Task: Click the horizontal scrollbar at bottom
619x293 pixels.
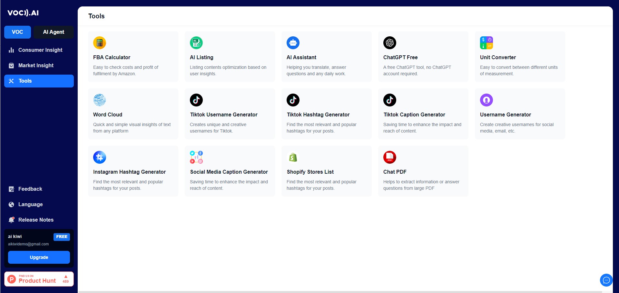Action: (x=340, y=292)
